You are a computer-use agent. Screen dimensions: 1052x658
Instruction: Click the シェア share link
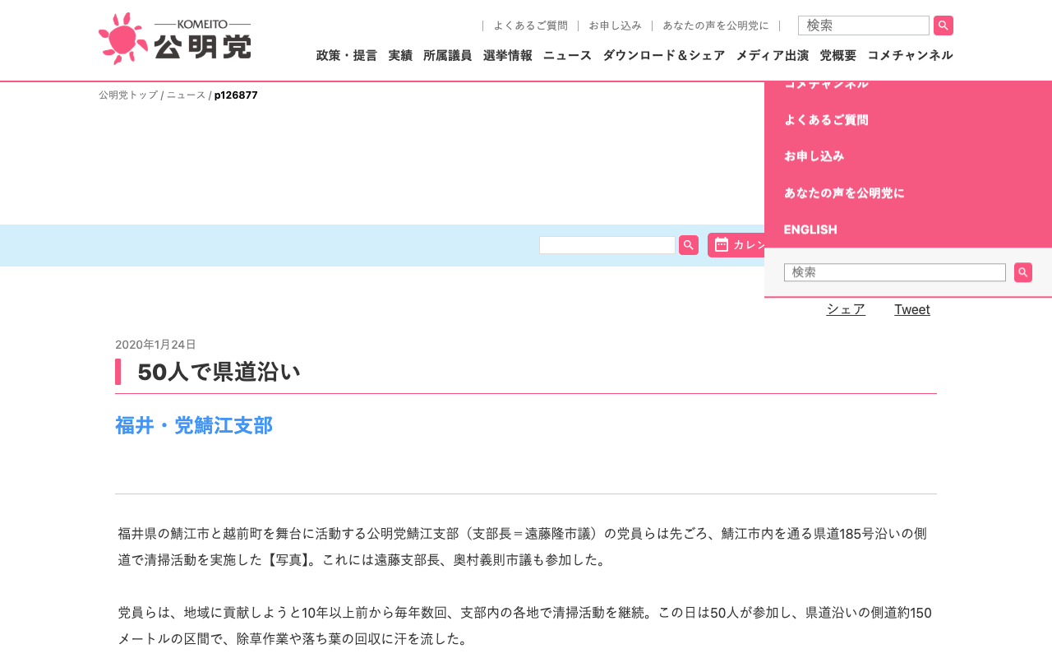click(x=846, y=309)
